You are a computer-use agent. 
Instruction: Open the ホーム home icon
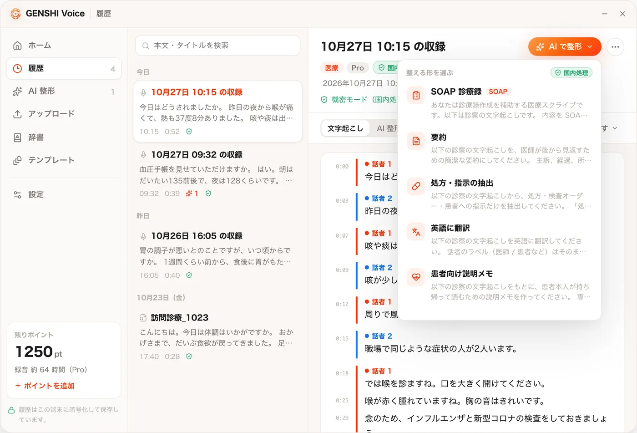click(17, 46)
